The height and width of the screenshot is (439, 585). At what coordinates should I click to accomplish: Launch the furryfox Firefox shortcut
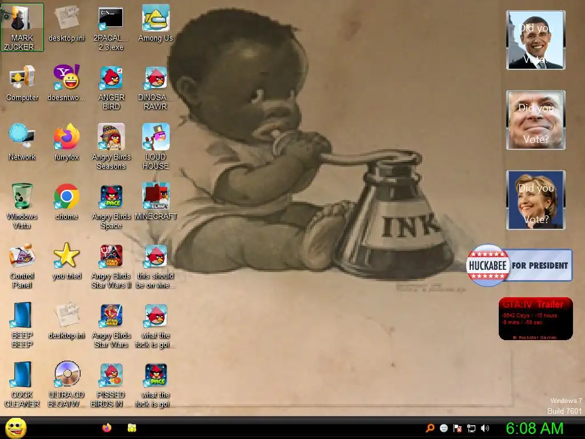tap(66, 142)
